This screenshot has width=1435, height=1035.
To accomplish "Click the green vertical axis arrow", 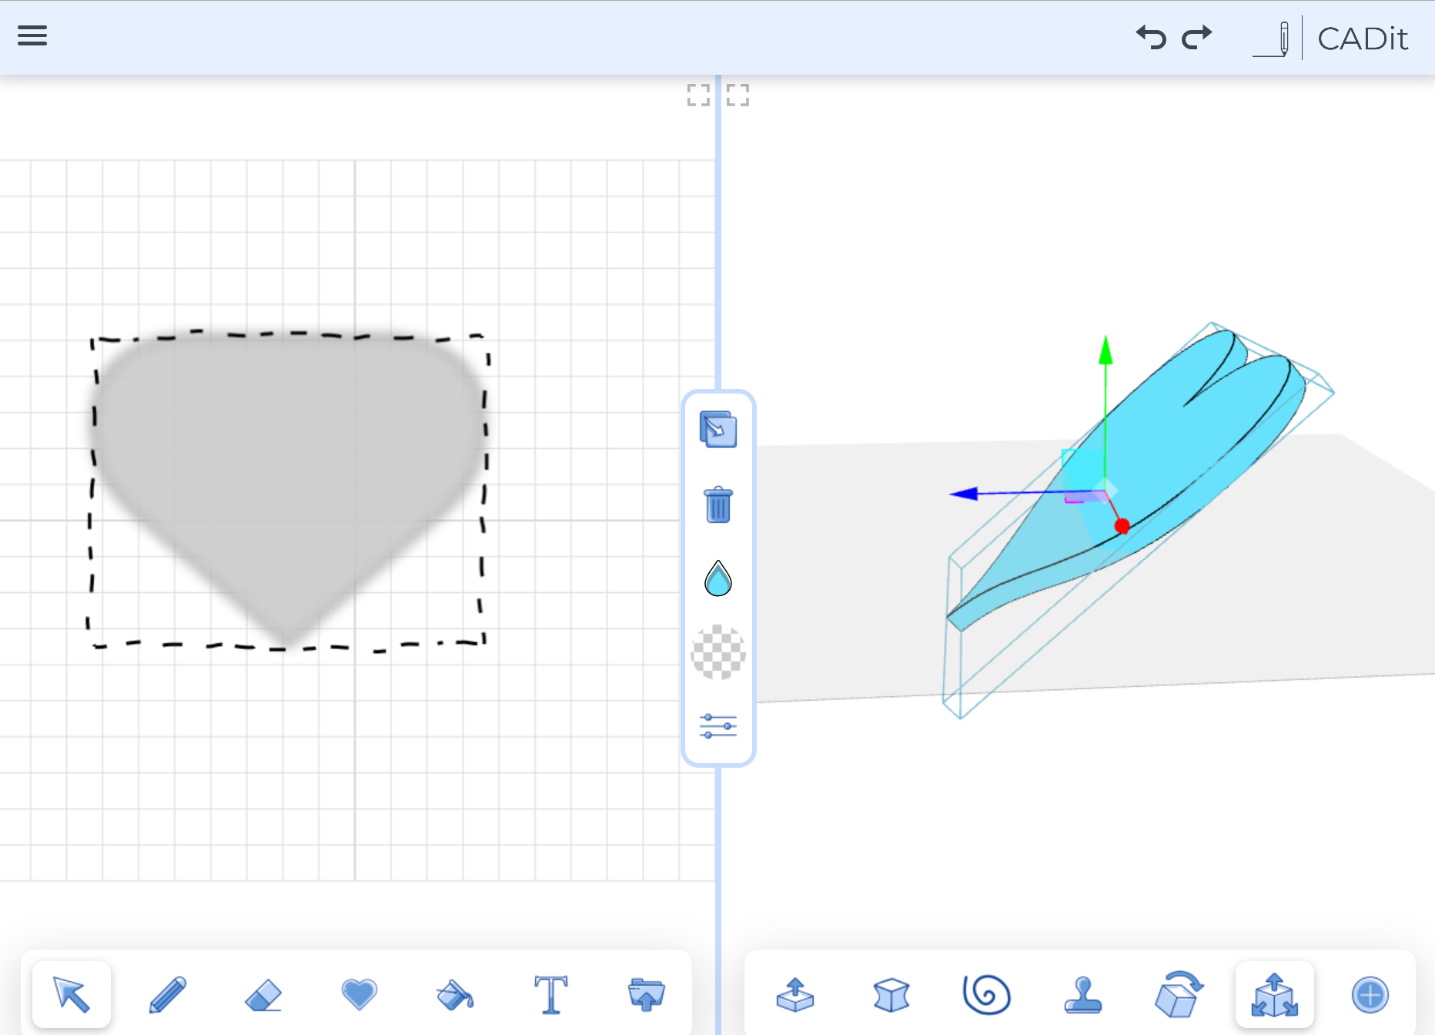I will pos(1106,350).
